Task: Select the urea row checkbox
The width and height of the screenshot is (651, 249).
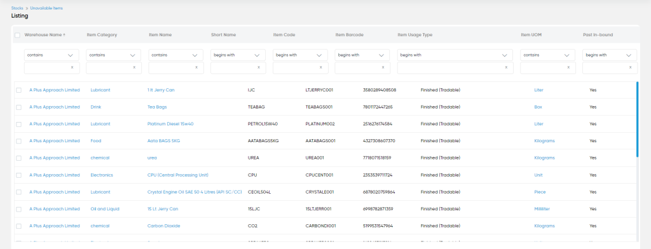Action: 18,158
